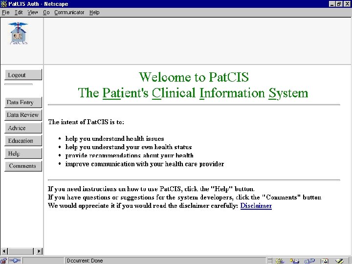The width and height of the screenshot is (352, 264).
Task: Click the sidebar scroll right arrow
Action: [39, 251]
